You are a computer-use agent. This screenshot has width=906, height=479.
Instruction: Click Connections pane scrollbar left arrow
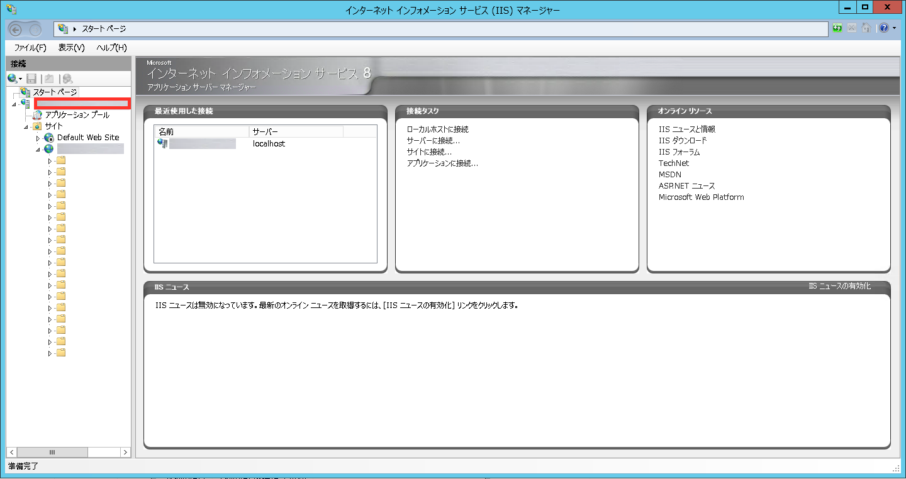(12, 452)
